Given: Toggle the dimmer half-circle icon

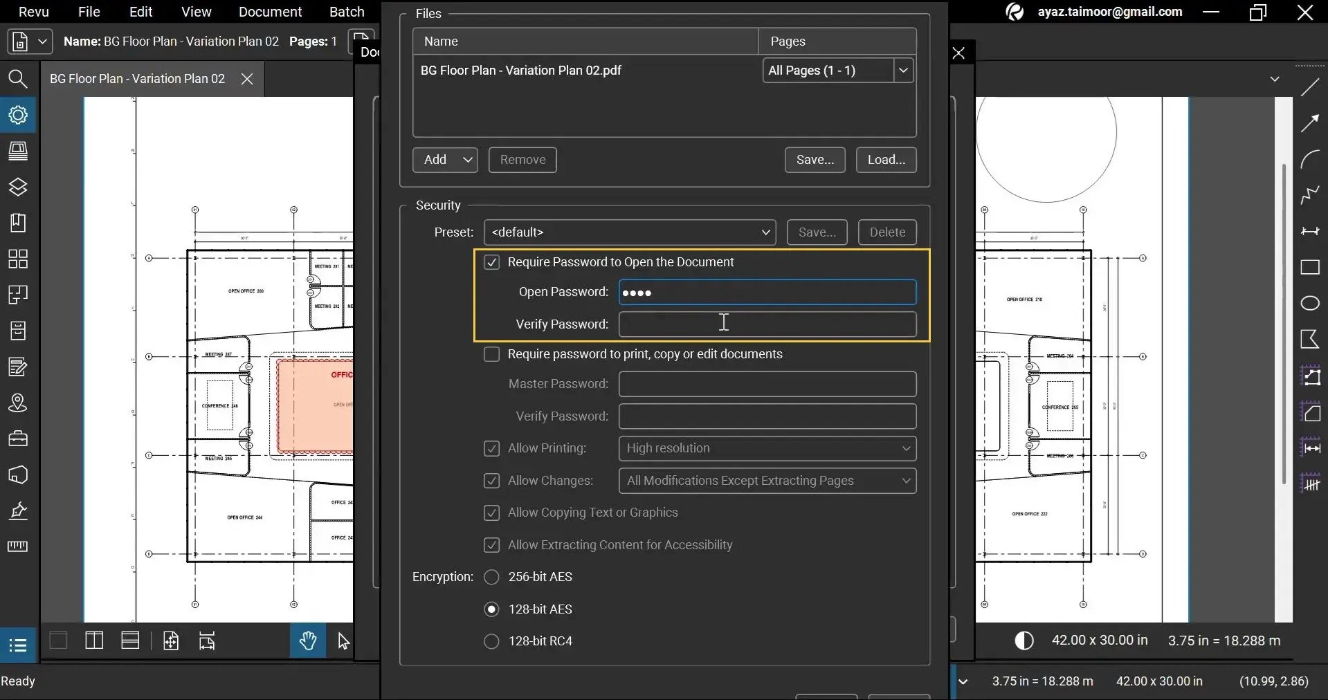Looking at the screenshot, I should point(1024,641).
